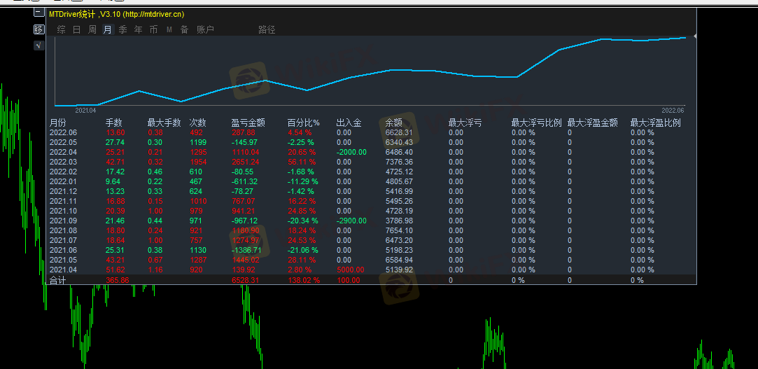Screen dimensions: 758x369
Task: Open the 账户 account tab
Action: [x=205, y=29]
